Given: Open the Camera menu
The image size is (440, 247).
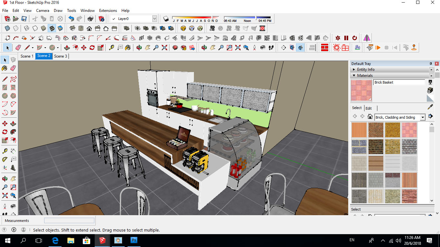Looking at the screenshot, I should (x=43, y=11).
